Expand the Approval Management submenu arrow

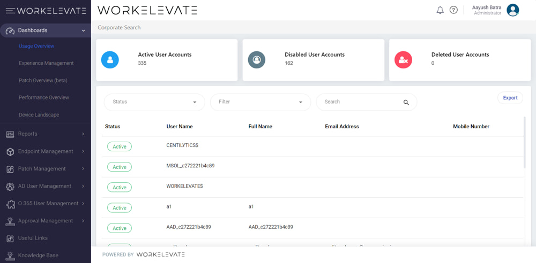click(83, 221)
